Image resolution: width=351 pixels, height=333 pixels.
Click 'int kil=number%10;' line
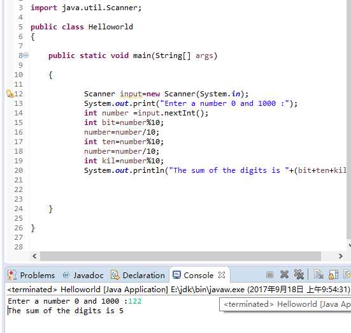pyautogui.click(x=124, y=161)
